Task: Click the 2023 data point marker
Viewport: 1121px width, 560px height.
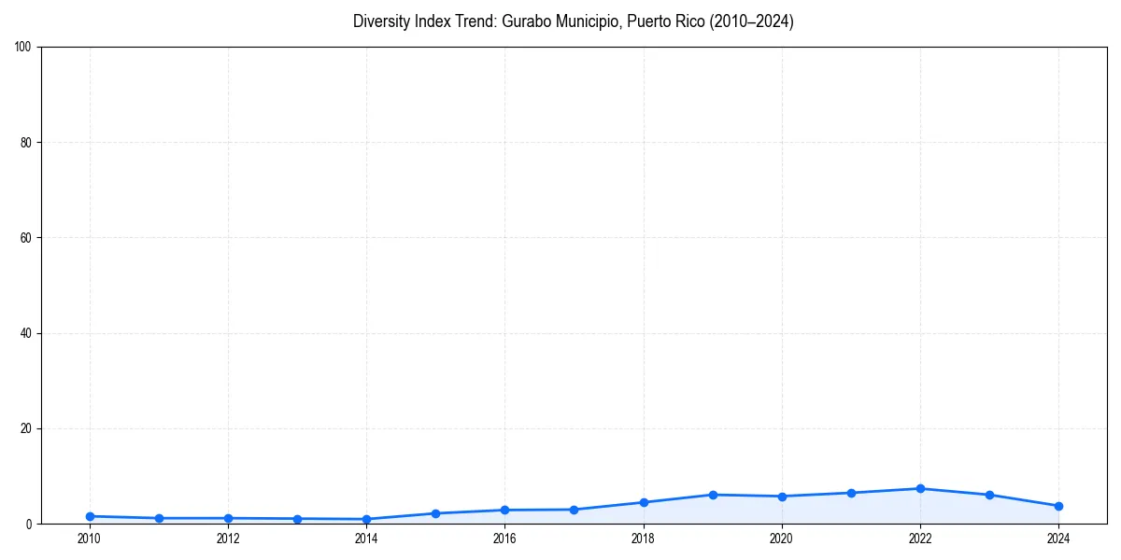Action: click(x=988, y=494)
